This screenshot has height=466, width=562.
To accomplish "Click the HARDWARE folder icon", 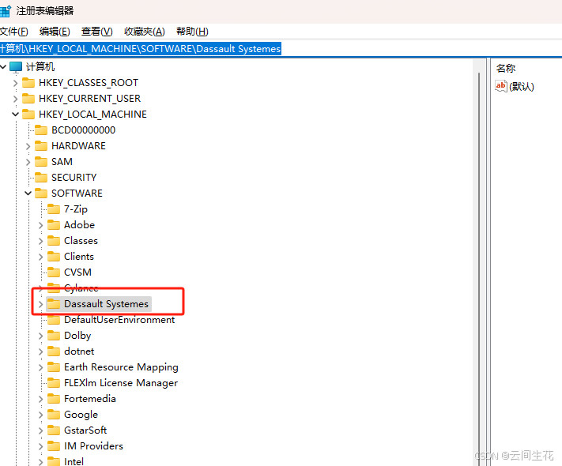I will point(41,146).
